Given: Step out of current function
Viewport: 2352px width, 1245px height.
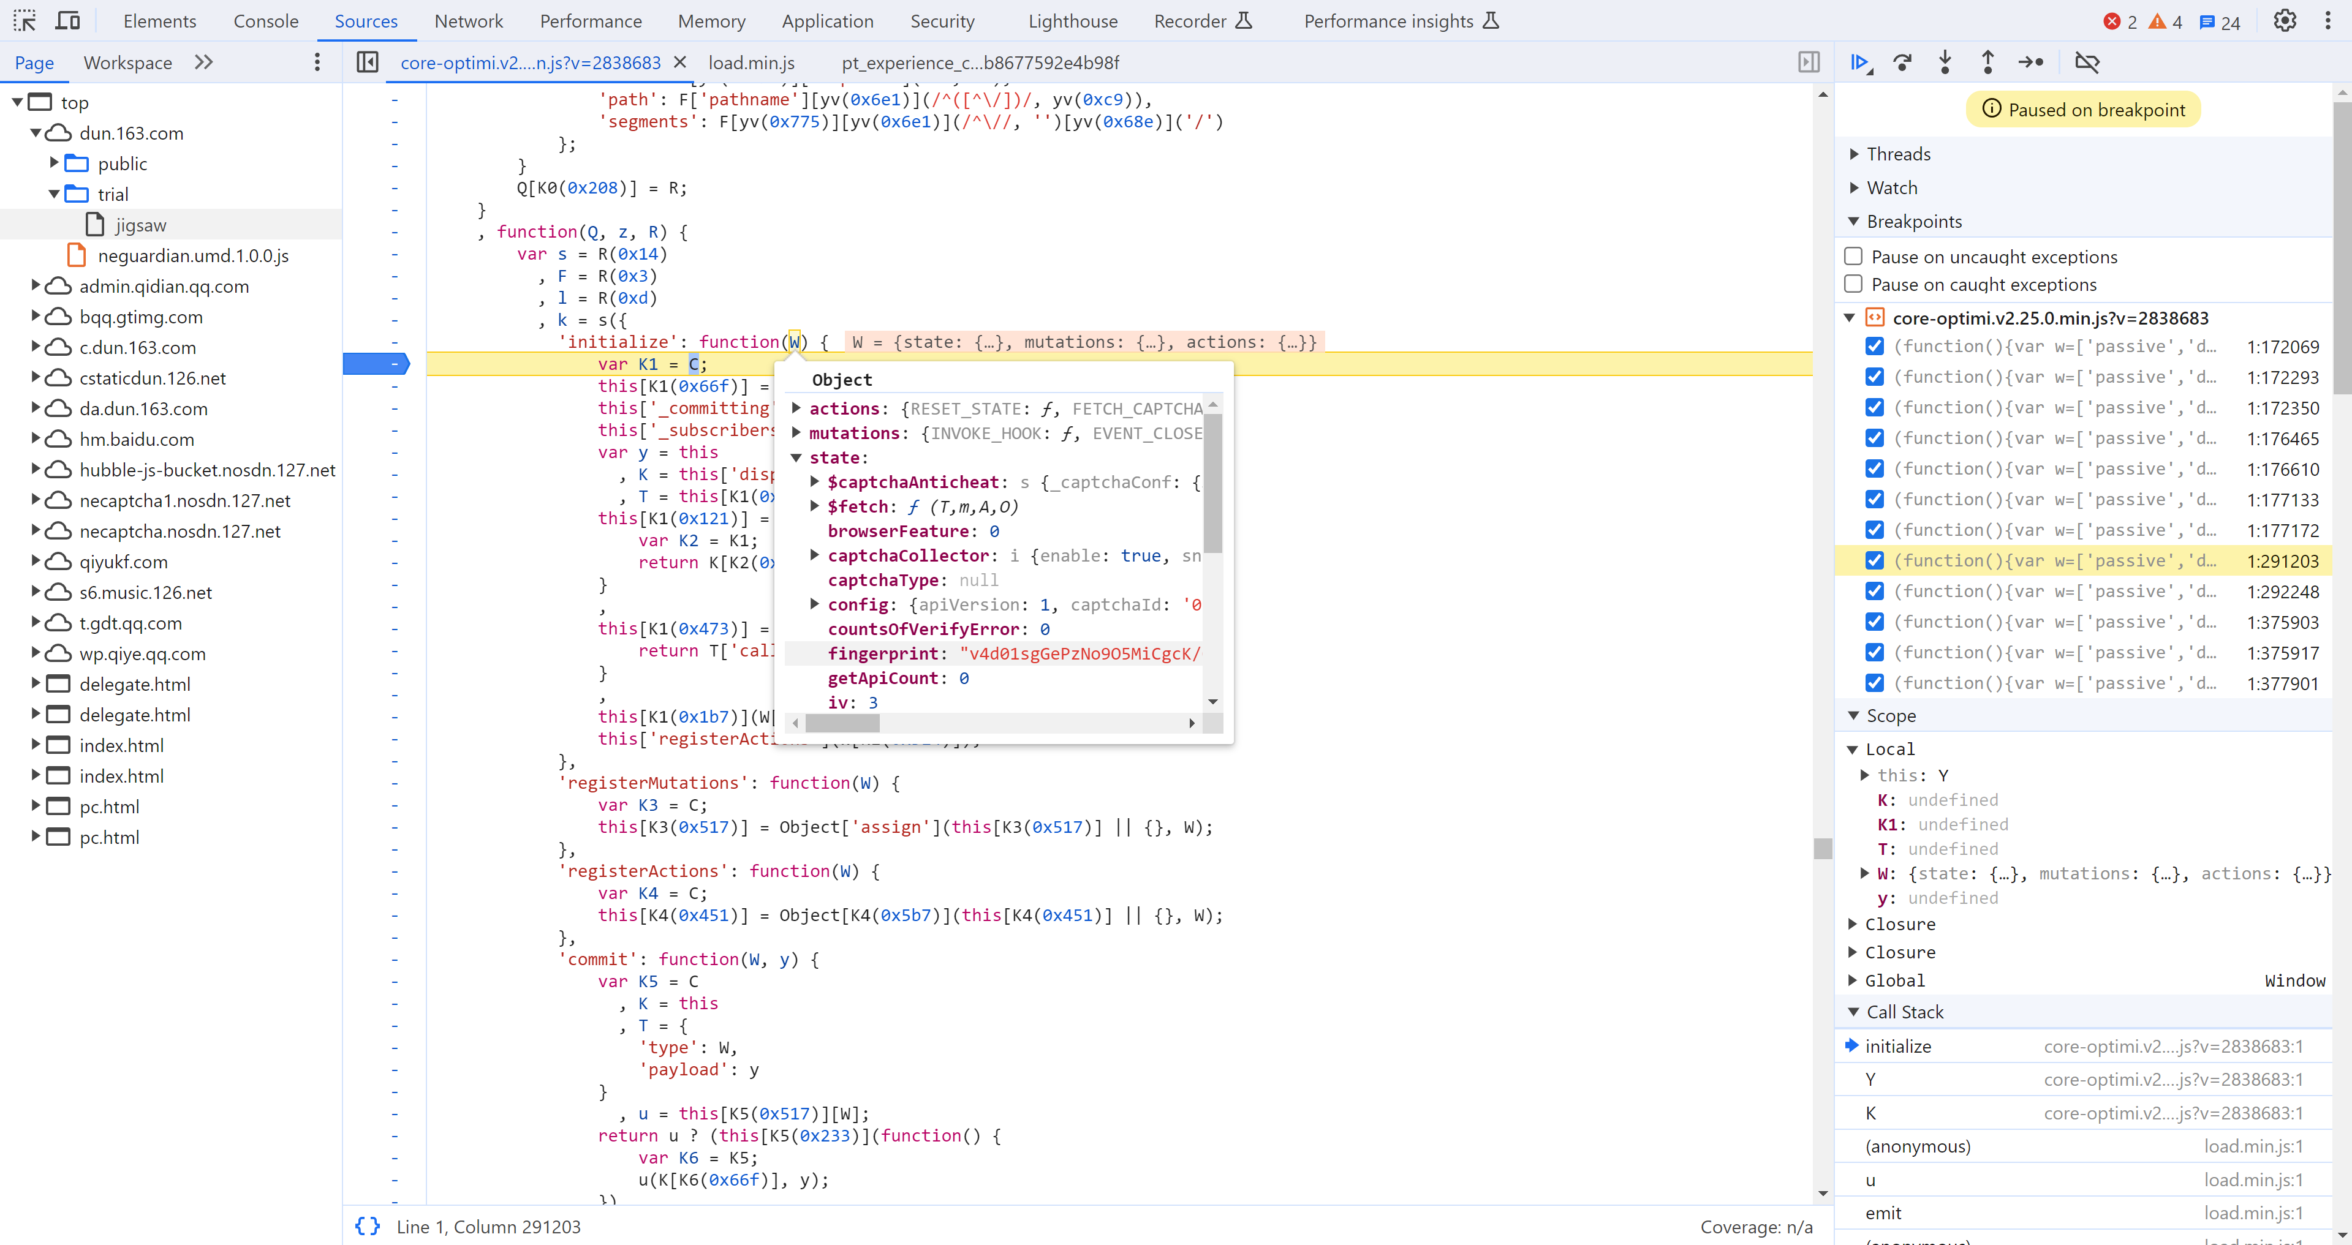Looking at the screenshot, I should pyautogui.click(x=1987, y=62).
